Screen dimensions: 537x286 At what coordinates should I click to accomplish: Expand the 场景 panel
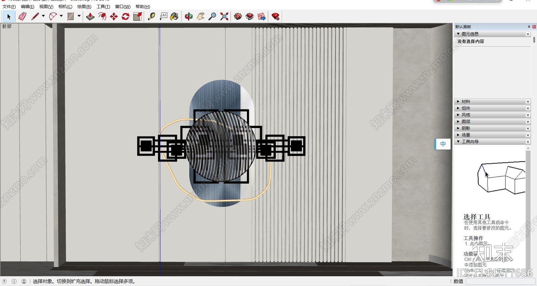pyautogui.click(x=458, y=135)
